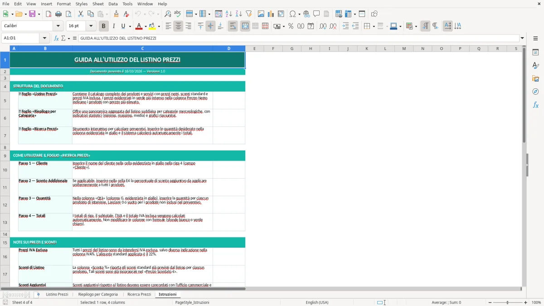Image resolution: width=544 pixels, height=306 pixels.
Task: Click the Draw Shapes icon
Action: pos(374,14)
